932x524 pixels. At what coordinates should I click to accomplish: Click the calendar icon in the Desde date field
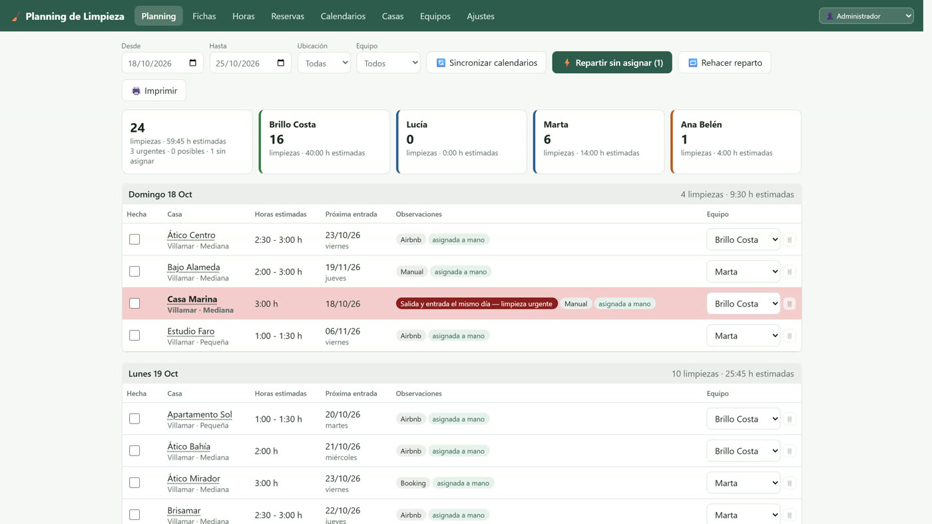(x=193, y=63)
